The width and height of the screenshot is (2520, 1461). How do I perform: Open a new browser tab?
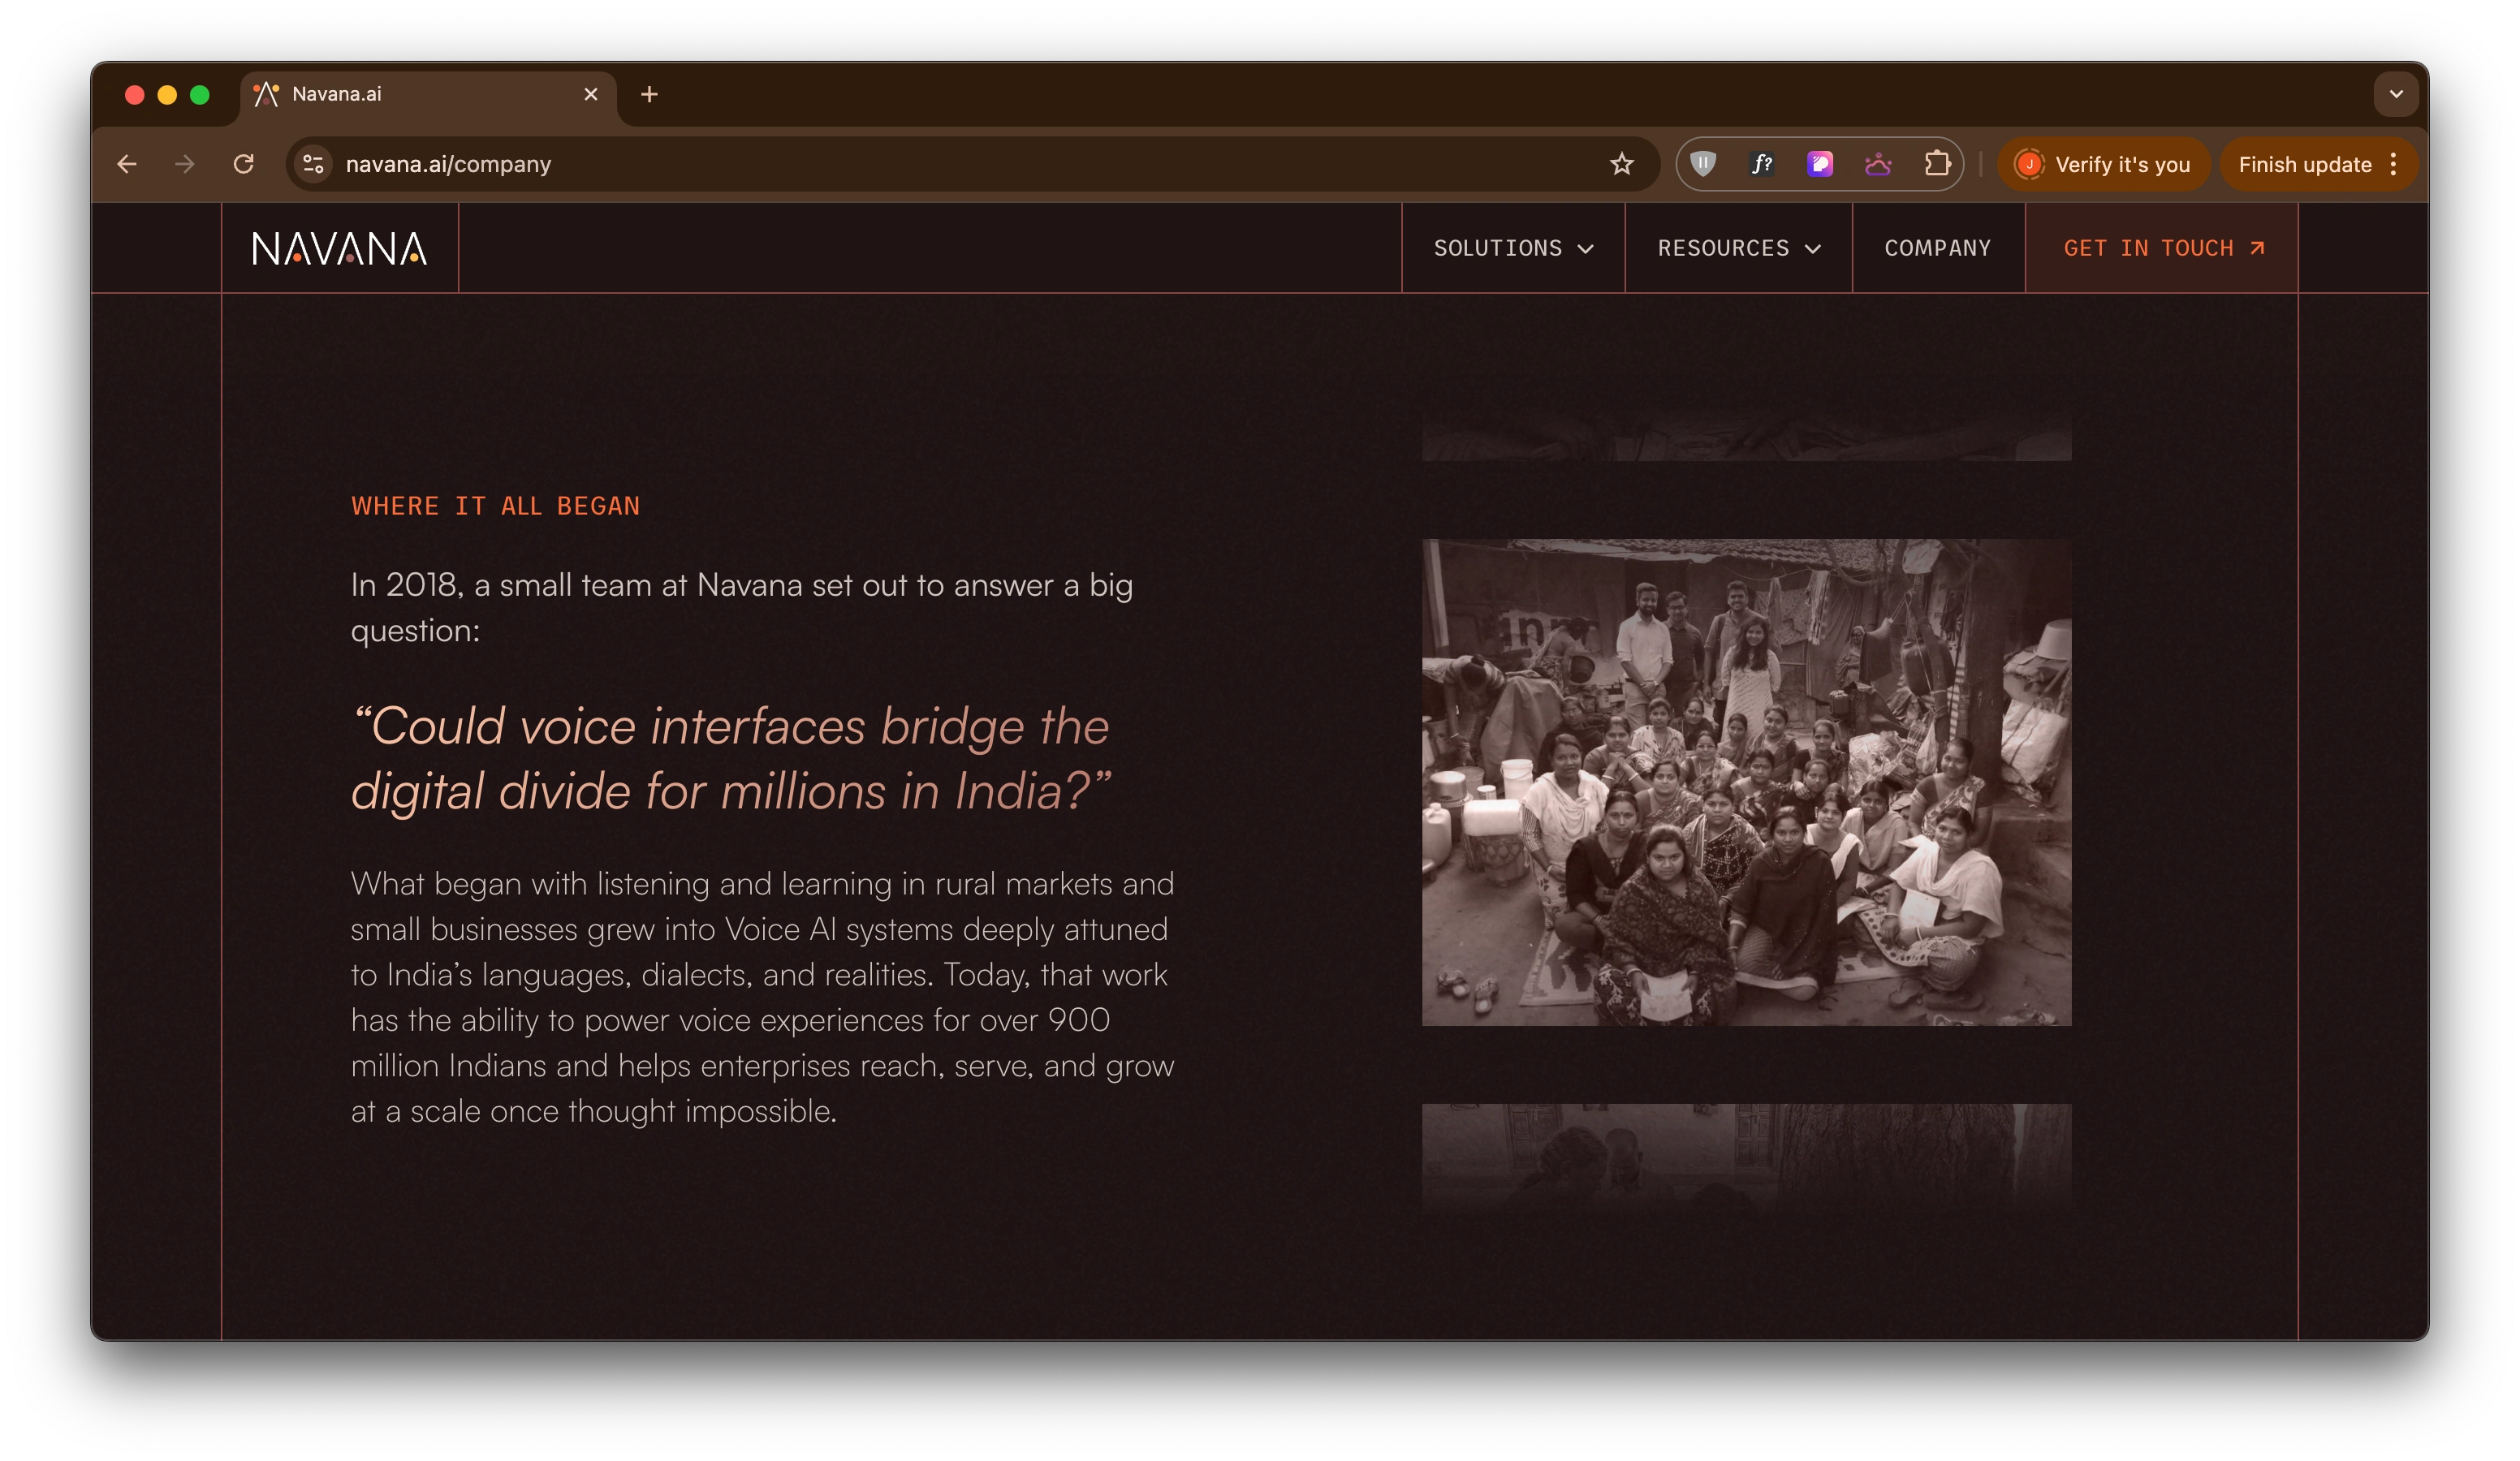click(649, 94)
